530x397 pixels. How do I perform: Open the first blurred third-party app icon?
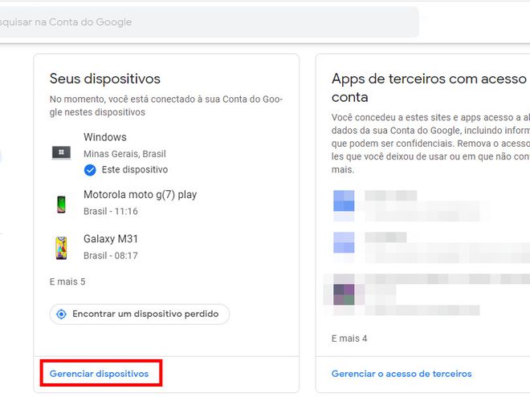[344, 205]
